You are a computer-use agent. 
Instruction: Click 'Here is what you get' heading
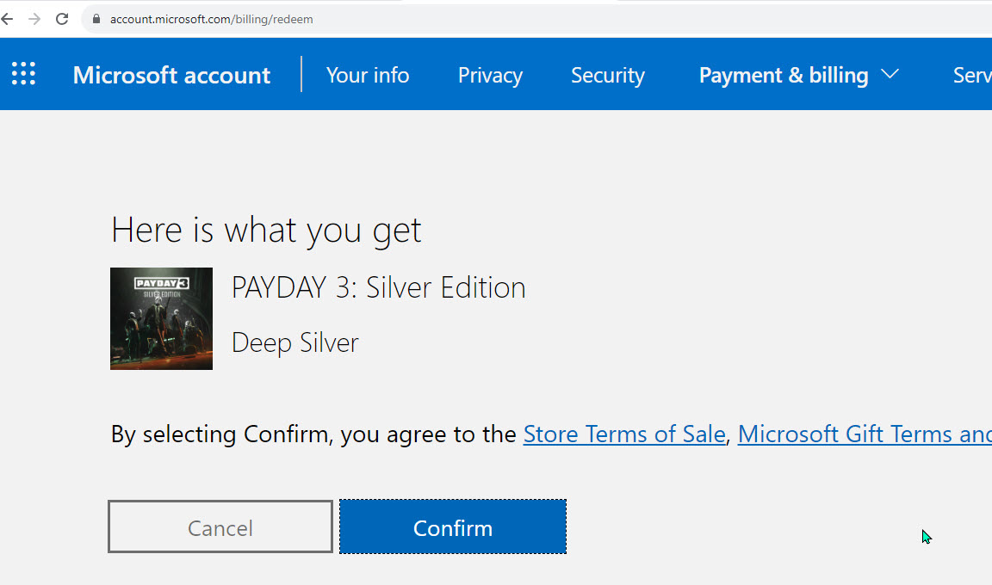(266, 230)
